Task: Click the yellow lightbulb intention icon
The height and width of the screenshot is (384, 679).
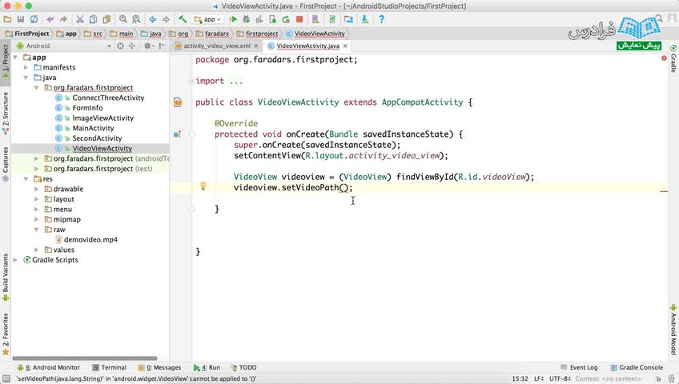Action: point(203,186)
